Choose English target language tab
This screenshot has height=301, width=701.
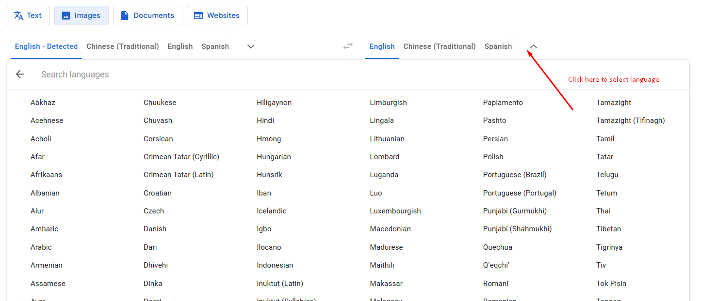pos(382,46)
